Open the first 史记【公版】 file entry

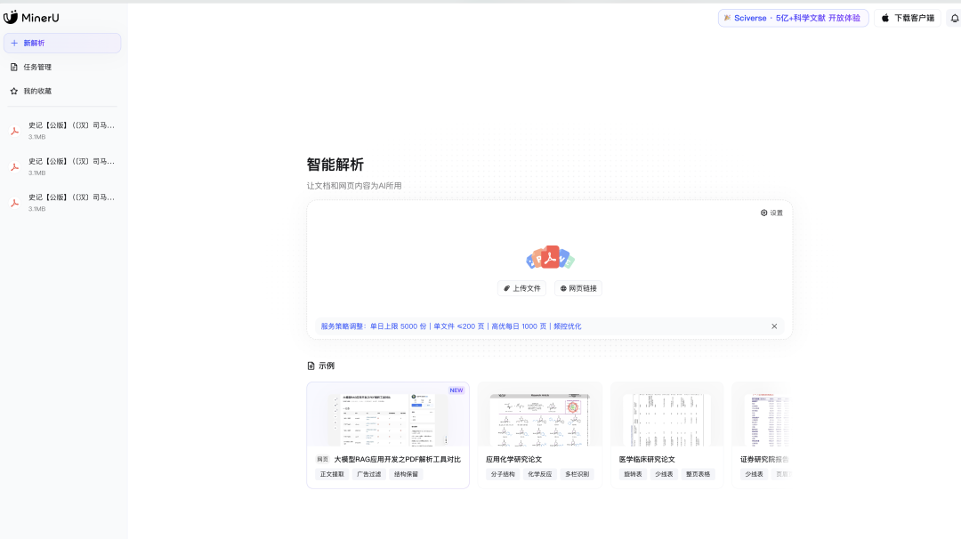(62, 131)
